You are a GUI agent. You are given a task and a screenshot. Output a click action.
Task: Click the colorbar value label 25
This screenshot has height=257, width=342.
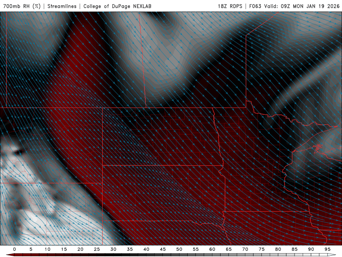pos(97,249)
